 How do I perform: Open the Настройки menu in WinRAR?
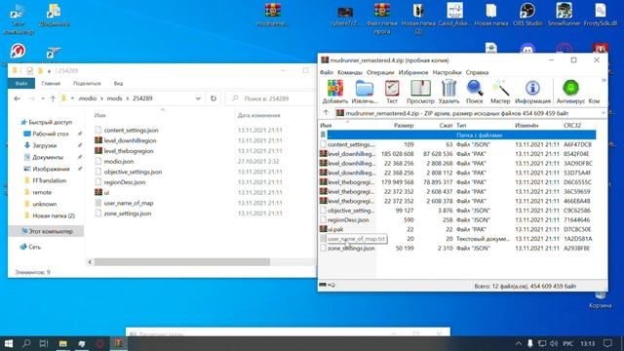447,72
